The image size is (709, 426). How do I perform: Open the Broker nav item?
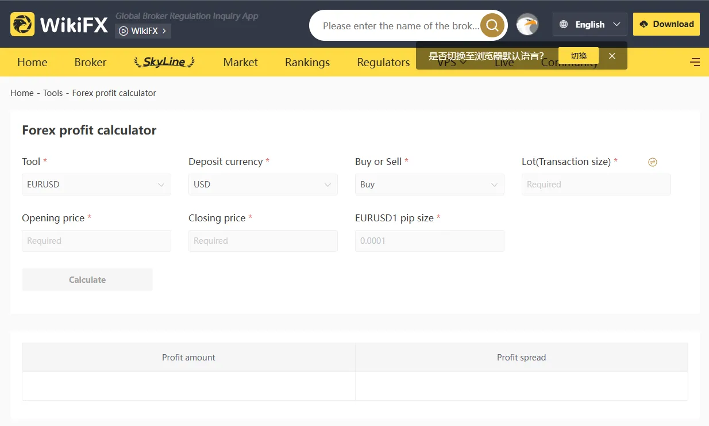coord(90,62)
